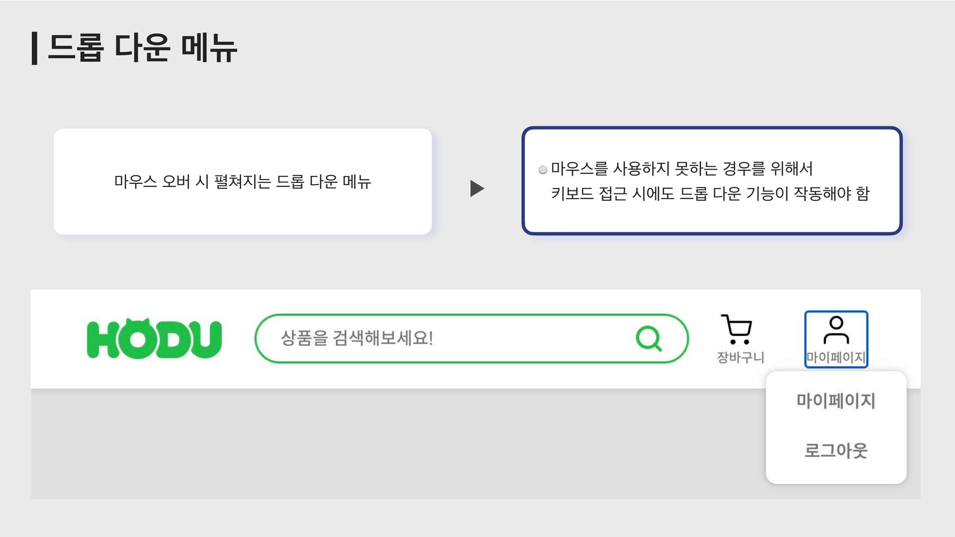Click the letter U in HODU logo
Image resolution: width=955 pixels, height=537 pixels.
point(205,340)
